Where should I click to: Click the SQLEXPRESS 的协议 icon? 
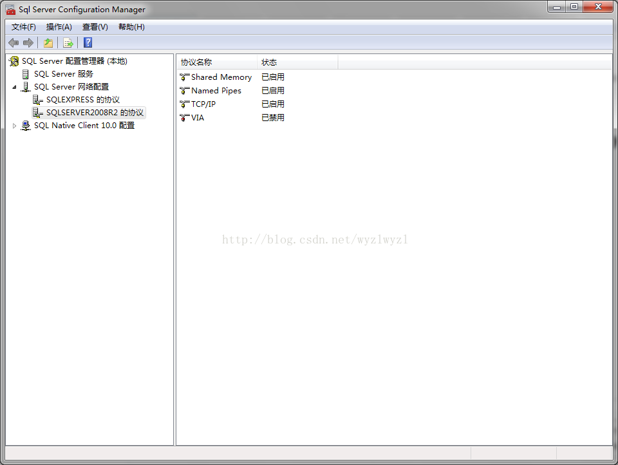click(38, 100)
